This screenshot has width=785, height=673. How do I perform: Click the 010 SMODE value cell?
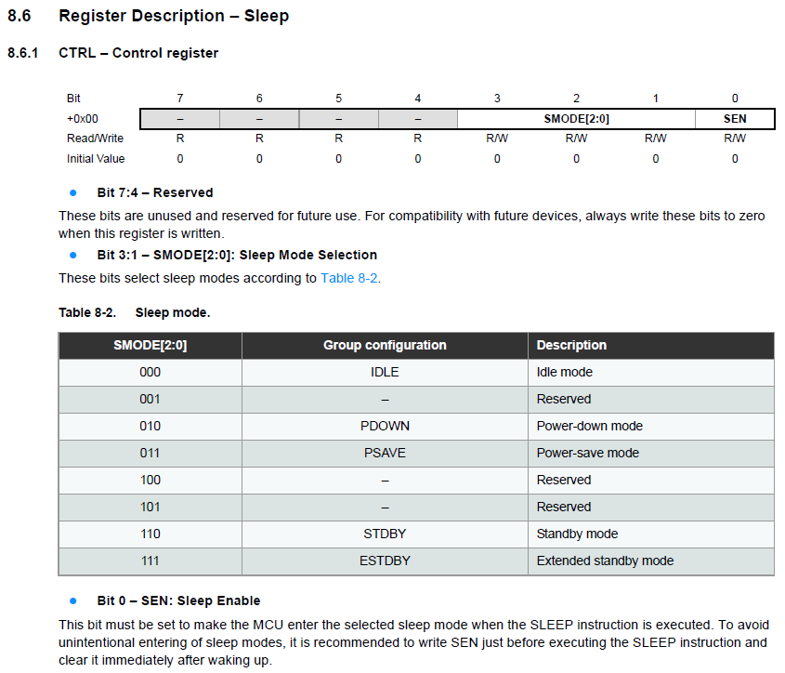150,427
